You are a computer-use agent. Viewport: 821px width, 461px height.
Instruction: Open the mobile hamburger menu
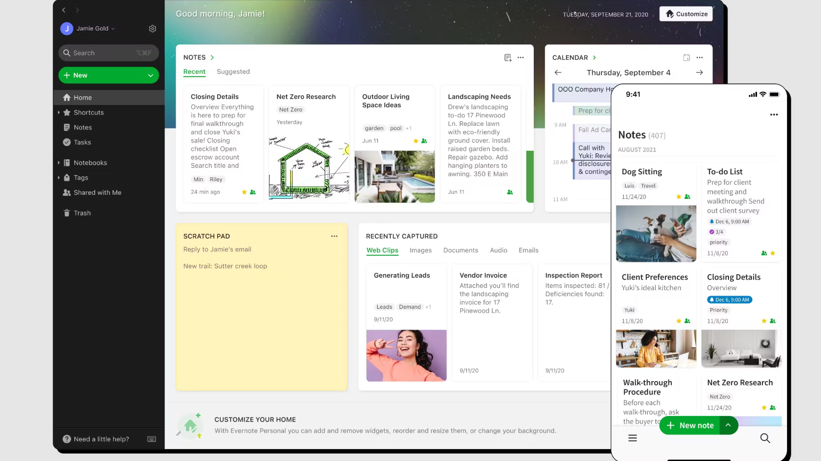632,439
